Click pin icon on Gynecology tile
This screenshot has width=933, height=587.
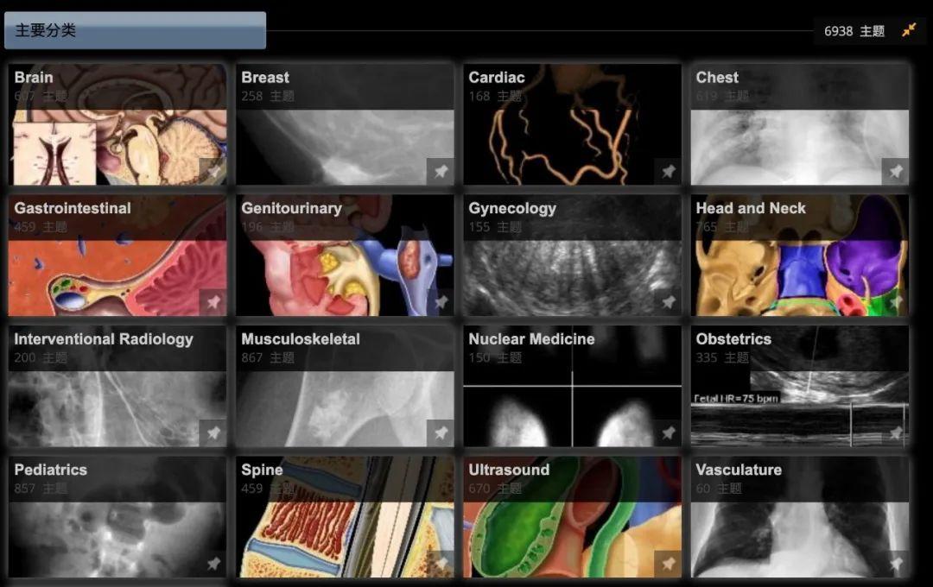(x=668, y=302)
